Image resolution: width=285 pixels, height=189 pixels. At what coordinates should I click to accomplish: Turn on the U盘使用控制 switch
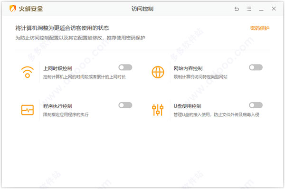coord(256,105)
